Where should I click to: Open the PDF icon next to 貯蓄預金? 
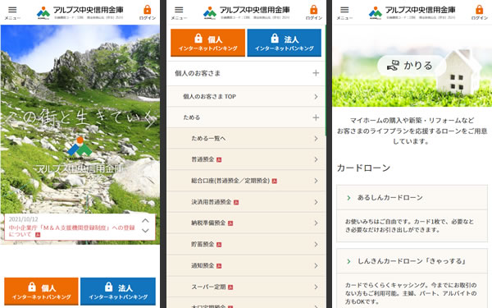point(219,245)
